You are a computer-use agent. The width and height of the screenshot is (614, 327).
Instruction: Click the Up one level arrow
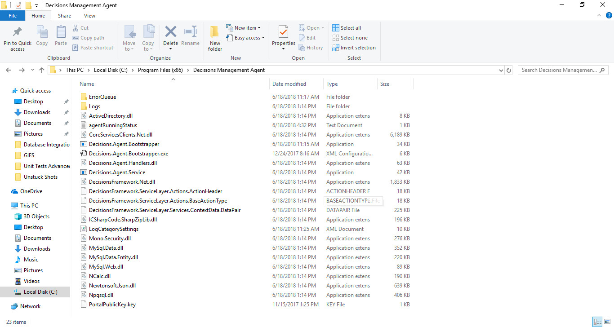pos(42,70)
